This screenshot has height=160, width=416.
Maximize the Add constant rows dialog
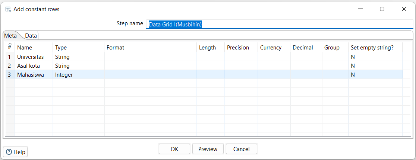click(x=382, y=9)
